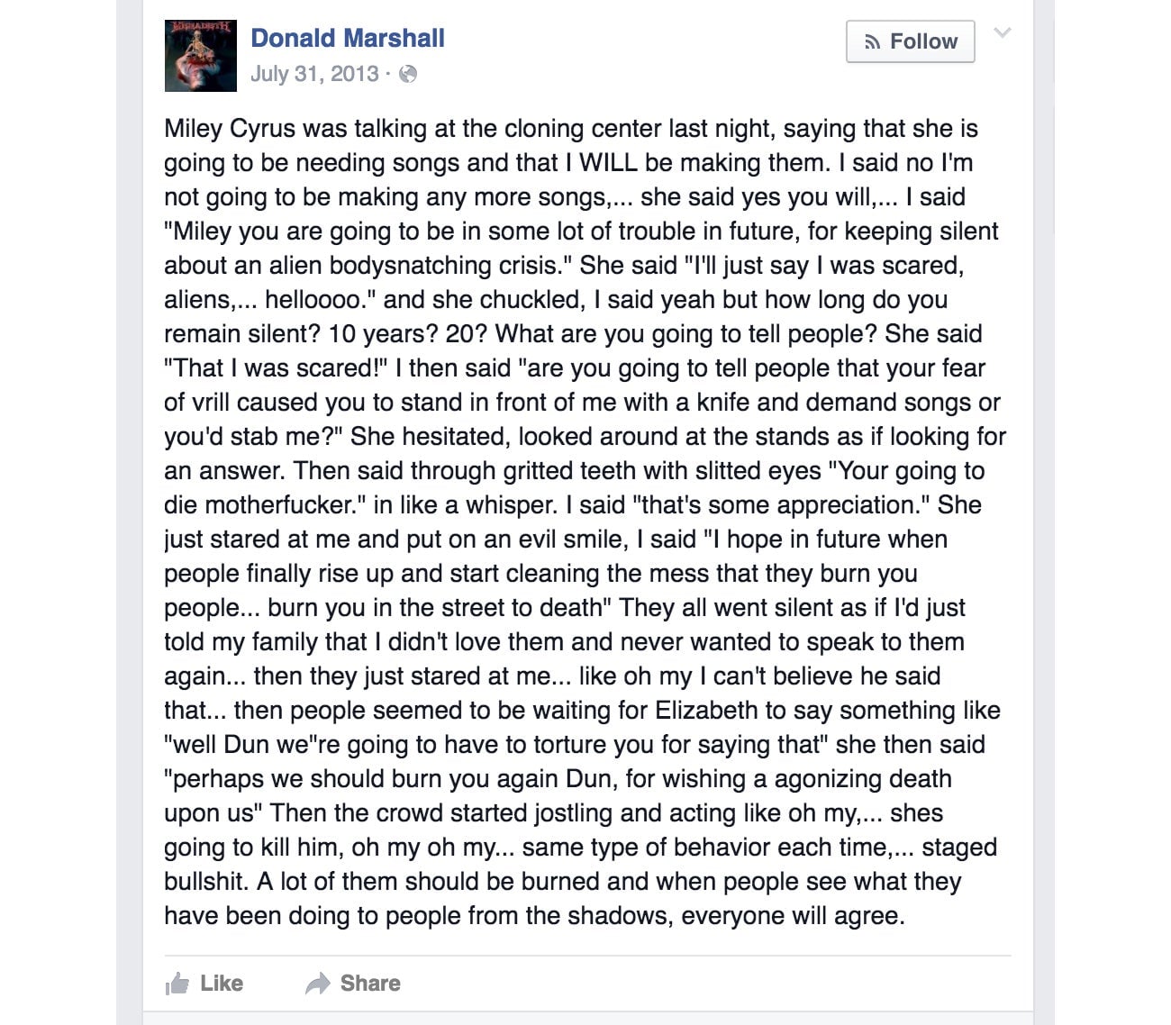Click the word 'hellooo' in the post

(314, 300)
